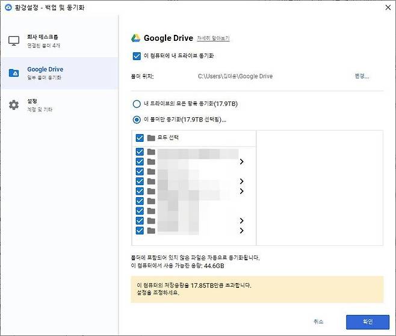Image resolution: width=396 pixels, height=336 pixels.
Task: Click 변경... to change folder location
Action: [362, 76]
